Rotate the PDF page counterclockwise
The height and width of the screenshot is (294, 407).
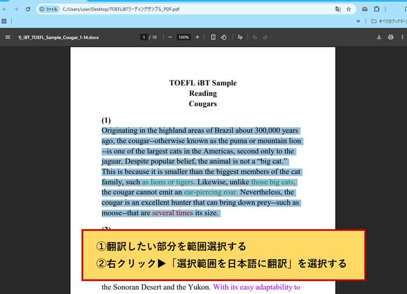[x=224, y=37]
